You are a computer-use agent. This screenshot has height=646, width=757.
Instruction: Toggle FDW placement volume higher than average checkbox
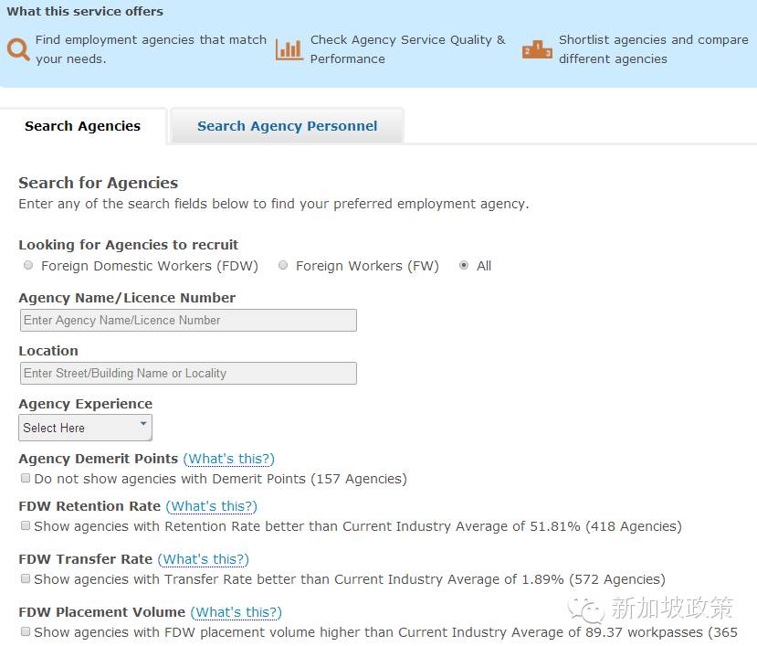(26, 631)
